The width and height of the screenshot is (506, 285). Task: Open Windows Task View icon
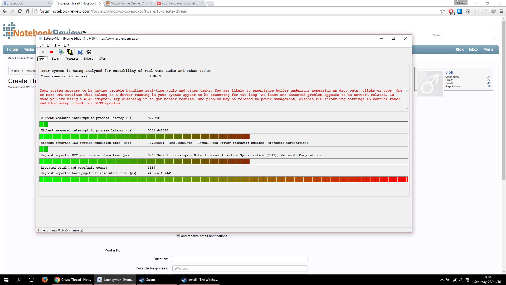click(32, 280)
